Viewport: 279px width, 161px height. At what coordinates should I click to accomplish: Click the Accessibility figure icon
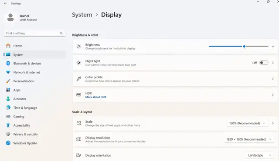8,125
